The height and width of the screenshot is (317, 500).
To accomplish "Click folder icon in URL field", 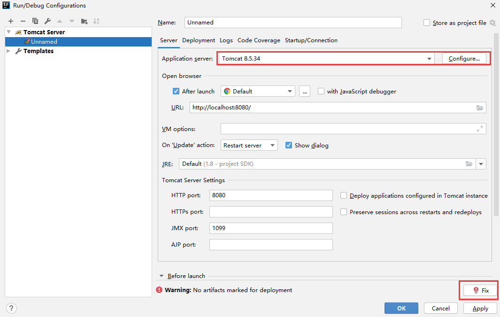I will tap(480, 108).
